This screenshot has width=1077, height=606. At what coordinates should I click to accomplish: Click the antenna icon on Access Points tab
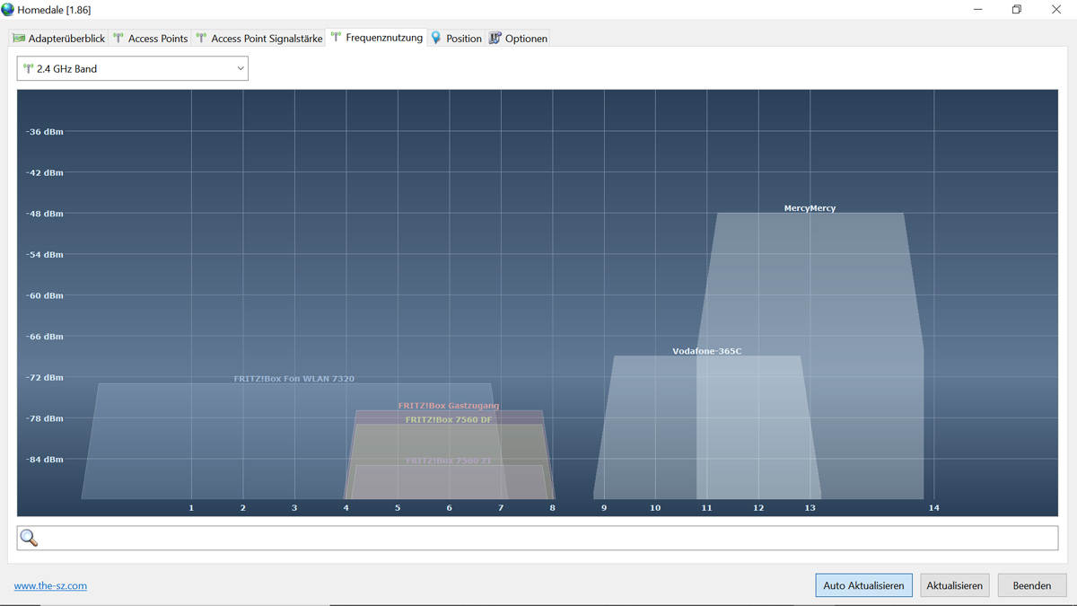point(118,39)
